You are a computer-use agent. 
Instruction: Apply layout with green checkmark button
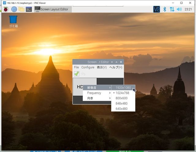click(77, 74)
